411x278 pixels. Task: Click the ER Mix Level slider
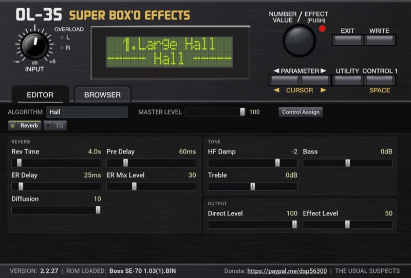pyautogui.click(x=151, y=186)
